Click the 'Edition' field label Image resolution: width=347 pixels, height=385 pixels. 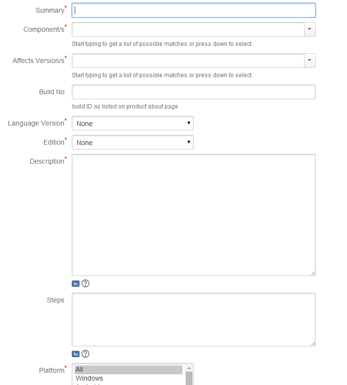[54, 142]
